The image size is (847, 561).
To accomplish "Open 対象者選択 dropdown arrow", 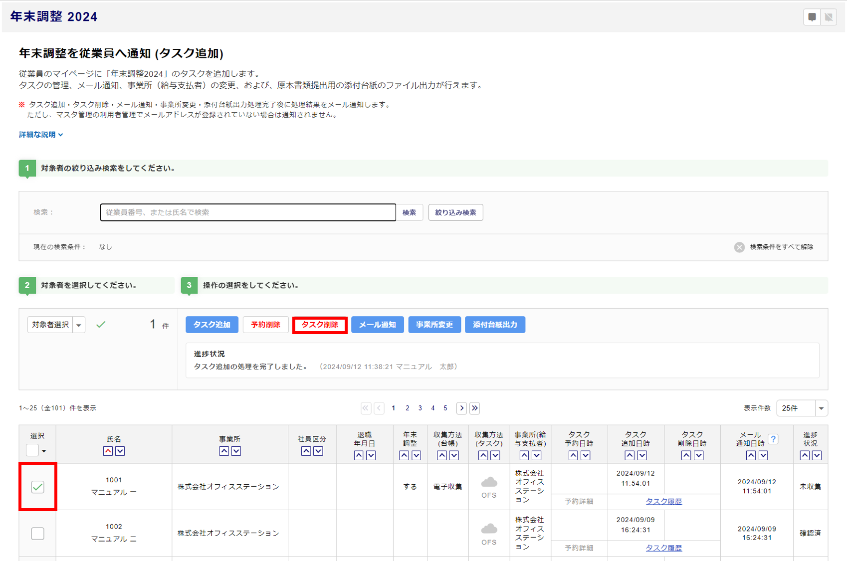I will coord(79,325).
